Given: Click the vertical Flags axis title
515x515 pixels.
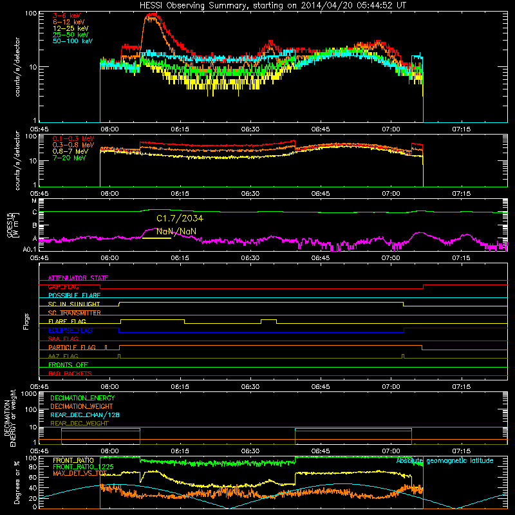Looking at the screenshot, I should pos(26,321).
